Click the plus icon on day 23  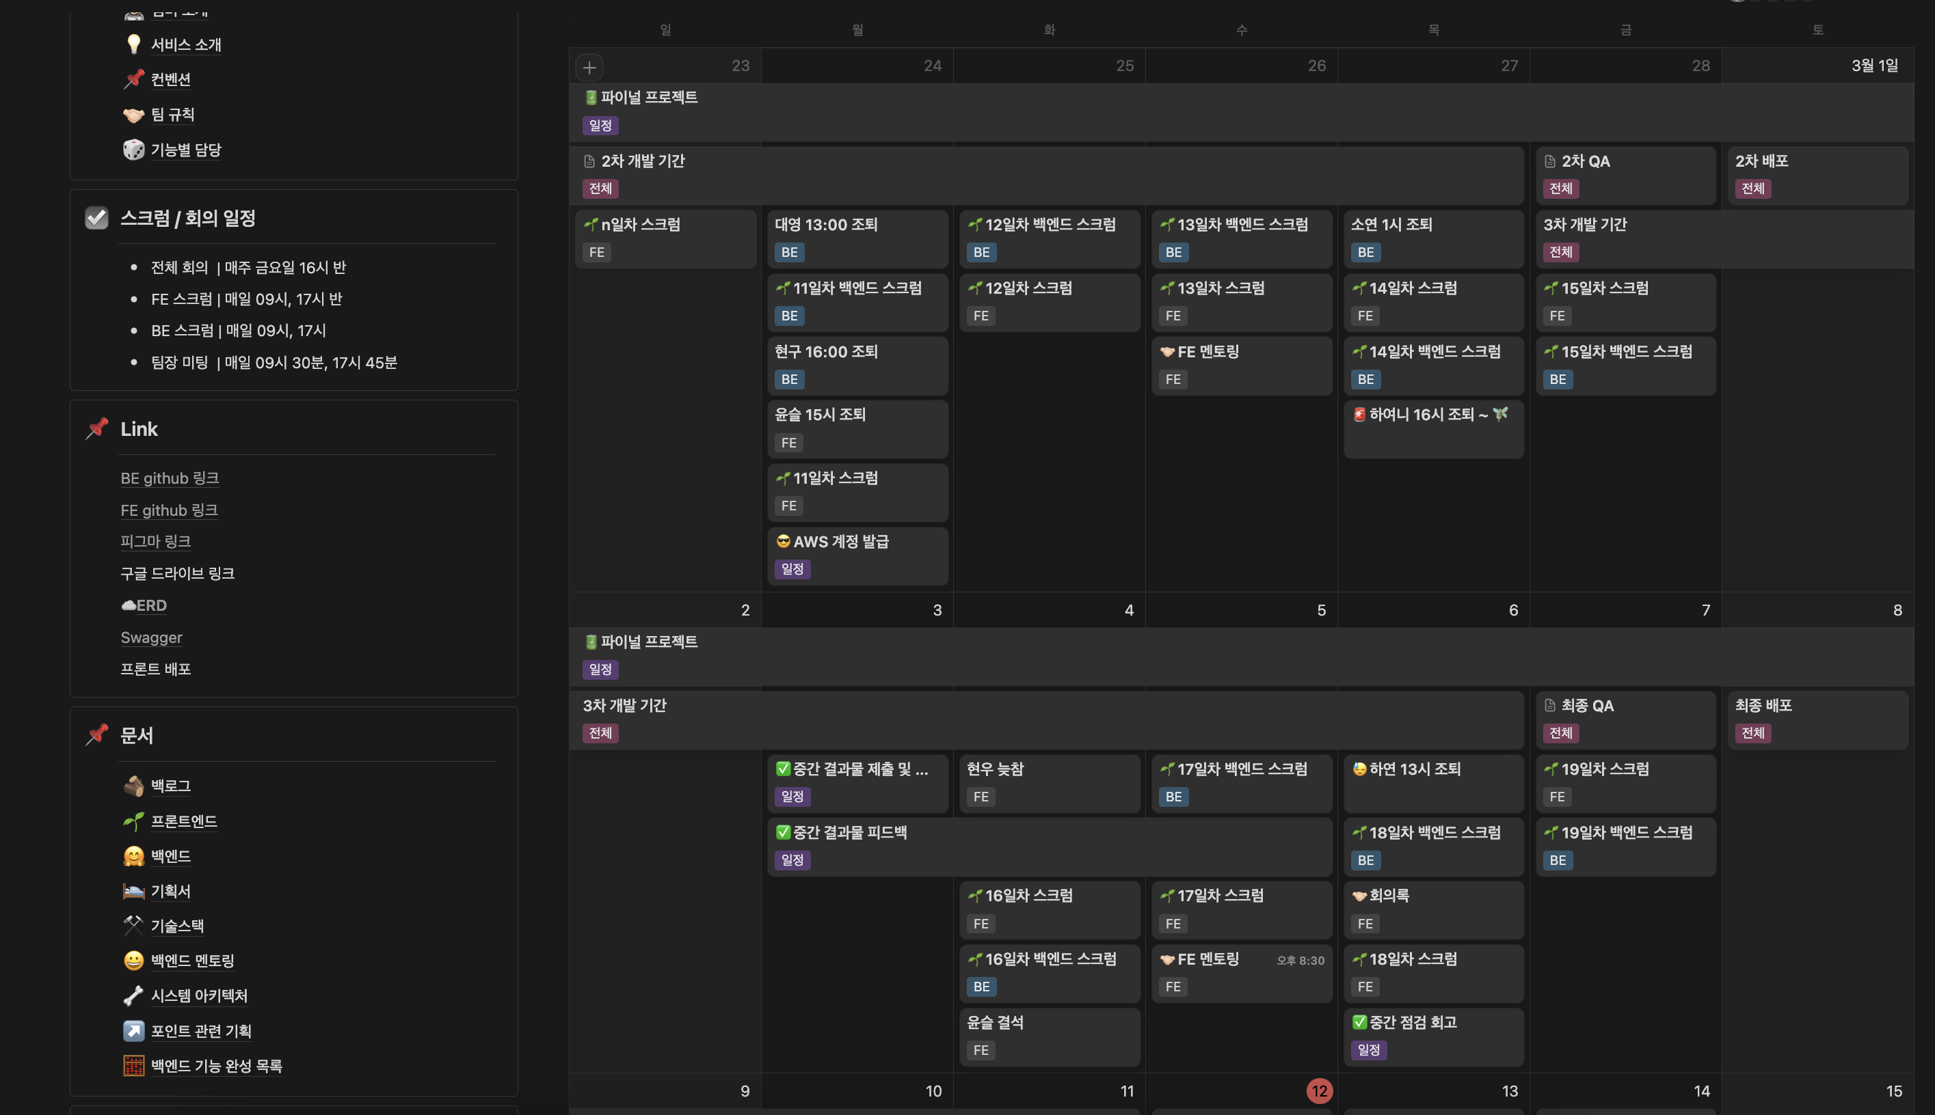coord(589,67)
